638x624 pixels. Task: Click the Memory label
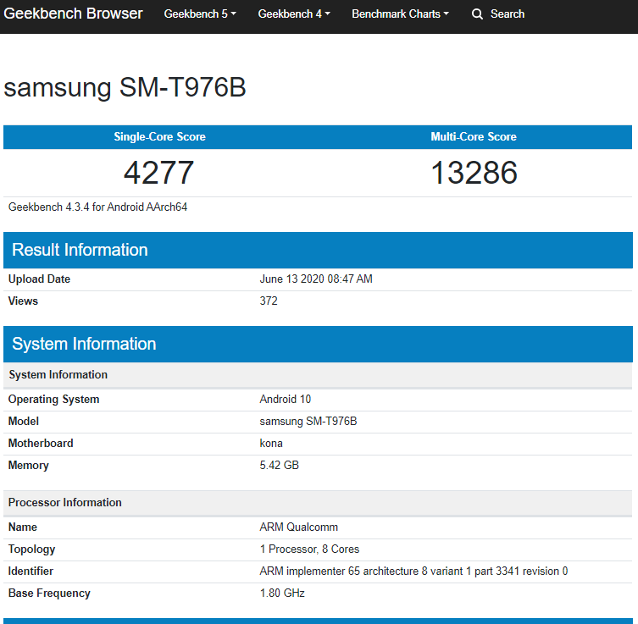(x=29, y=465)
